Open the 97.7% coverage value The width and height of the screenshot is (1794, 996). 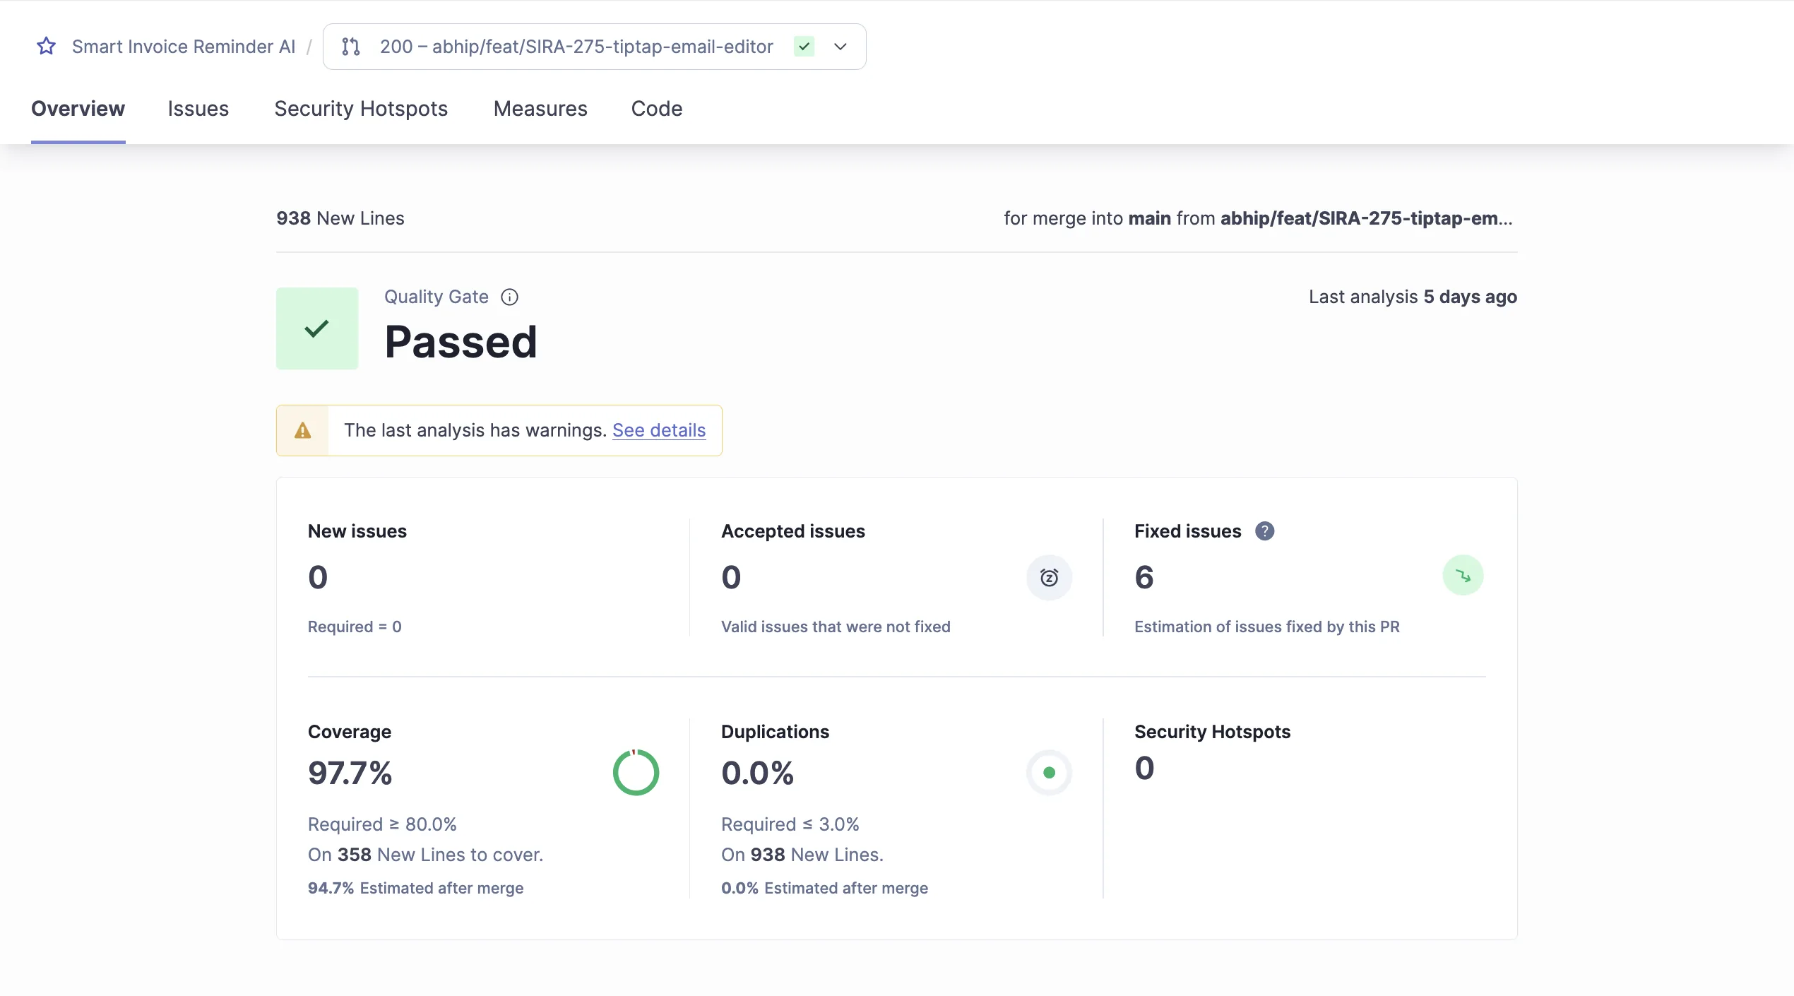[x=350, y=773]
